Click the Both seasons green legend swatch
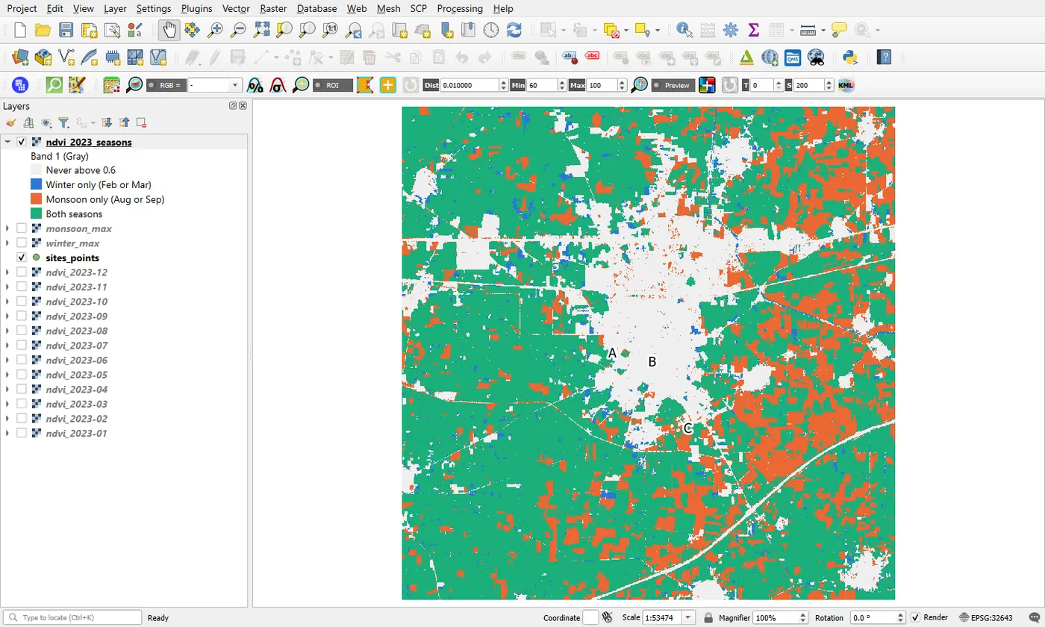The width and height of the screenshot is (1045, 627). coord(35,213)
